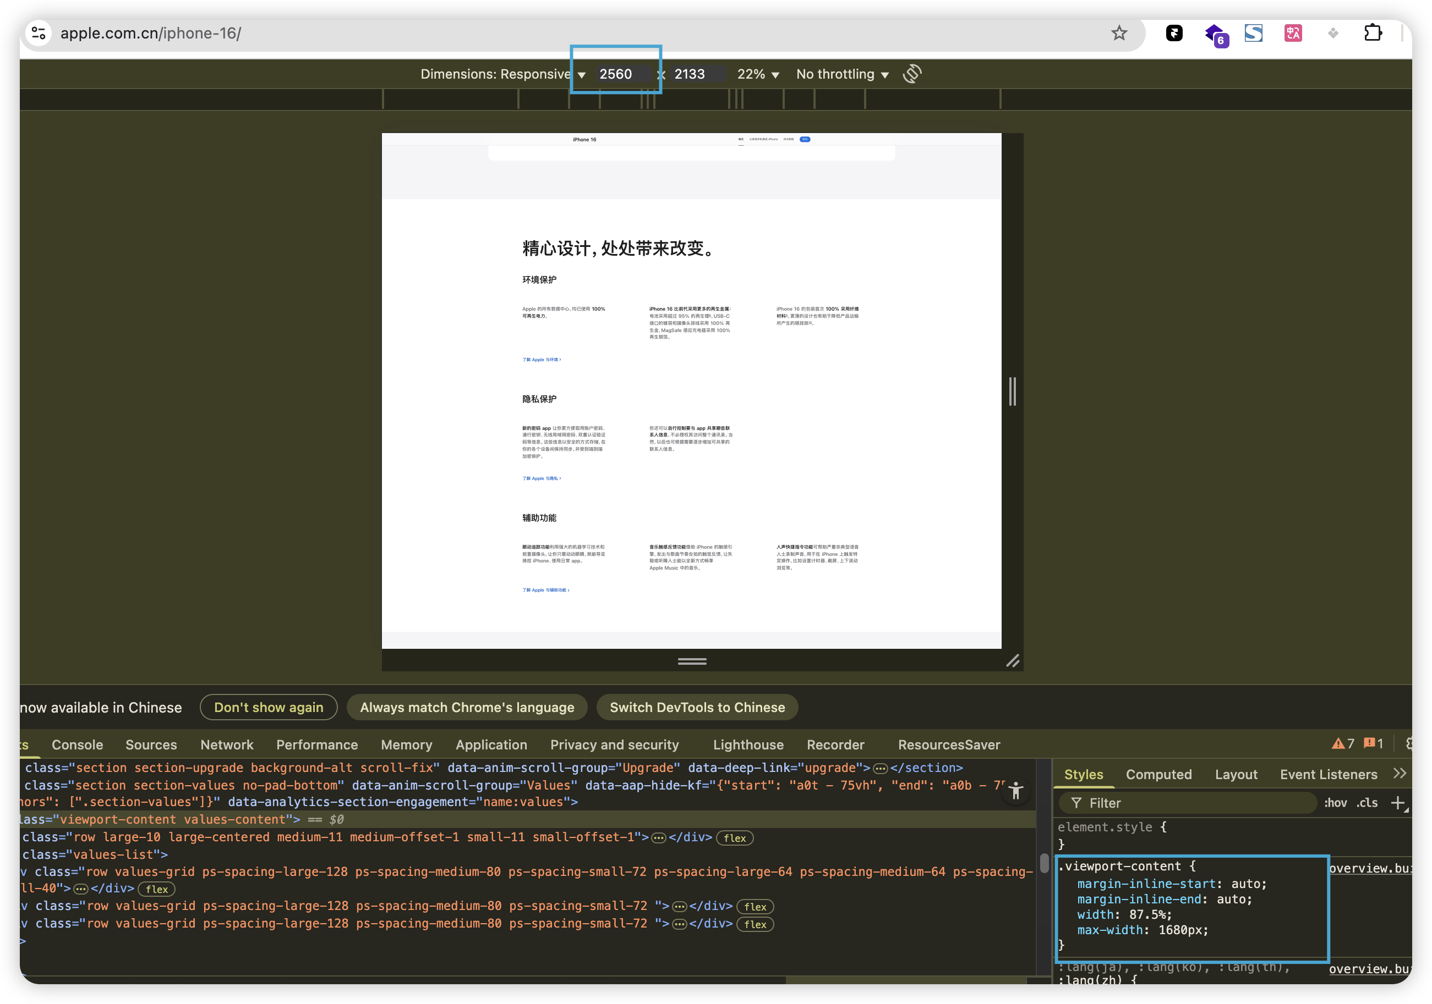1432x1004 pixels.
Task: Bookmark this page with the star icon
Action: pyautogui.click(x=1119, y=33)
